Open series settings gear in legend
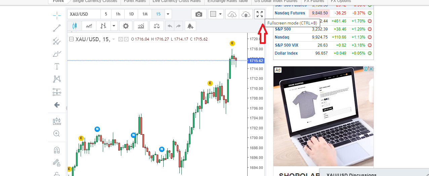 tap(126, 39)
